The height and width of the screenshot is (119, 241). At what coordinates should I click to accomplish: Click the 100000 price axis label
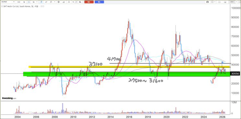click(235, 8)
